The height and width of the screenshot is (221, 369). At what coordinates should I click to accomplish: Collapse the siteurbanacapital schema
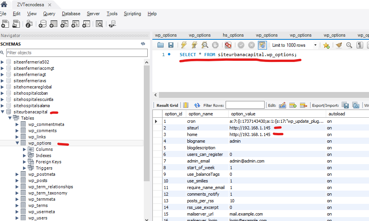point(3,112)
